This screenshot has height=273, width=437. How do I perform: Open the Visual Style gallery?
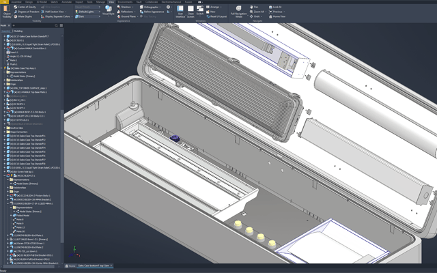(109, 11)
